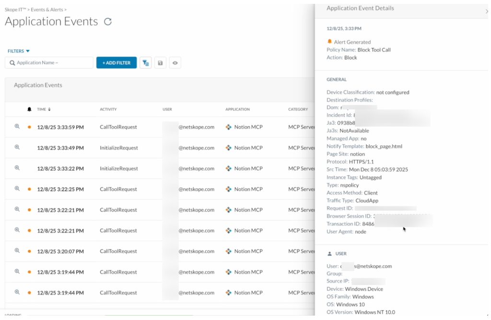Select the 12/8/25 3:33:22 PM timestamp

coord(60,168)
